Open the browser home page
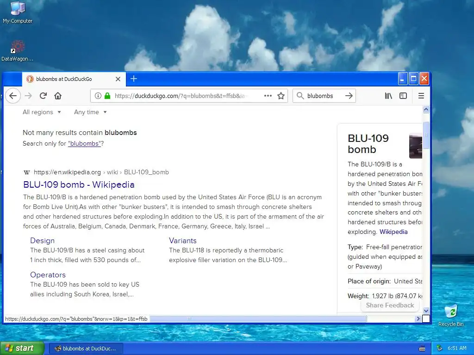 click(x=58, y=96)
